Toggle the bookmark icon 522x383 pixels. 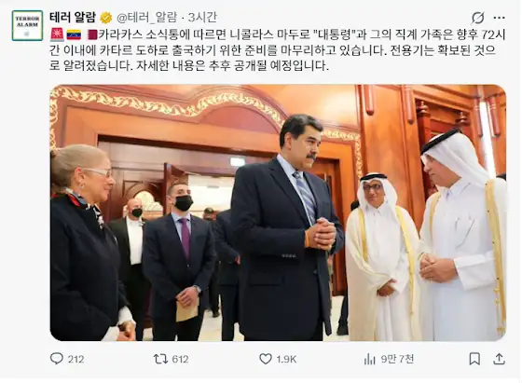point(474,359)
